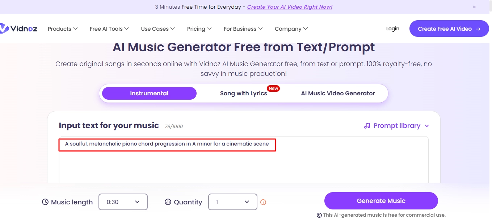Open the AI Music Video Generator tab
This screenshot has height=221, width=492.
(x=337, y=93)
